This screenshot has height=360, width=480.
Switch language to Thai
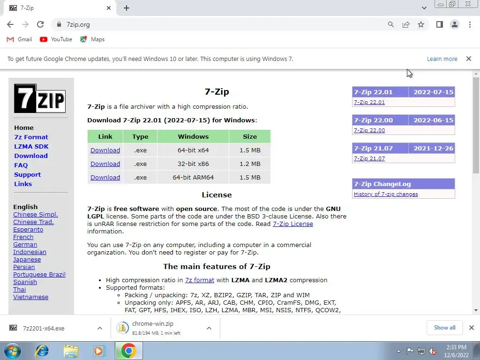19,290
